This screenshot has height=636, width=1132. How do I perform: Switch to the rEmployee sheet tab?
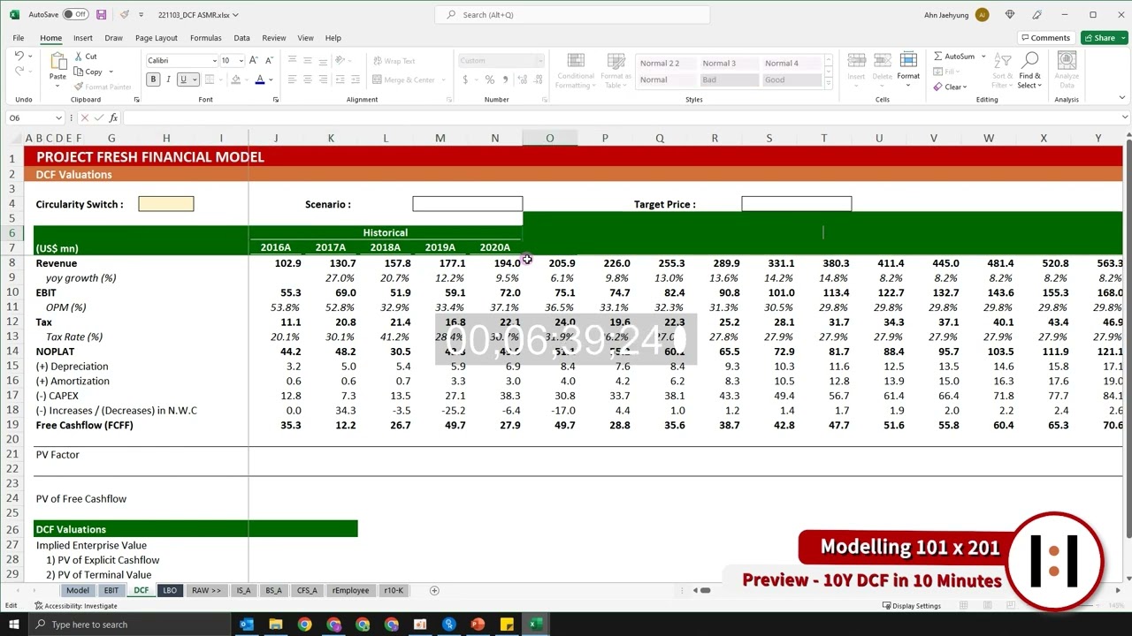350,590
